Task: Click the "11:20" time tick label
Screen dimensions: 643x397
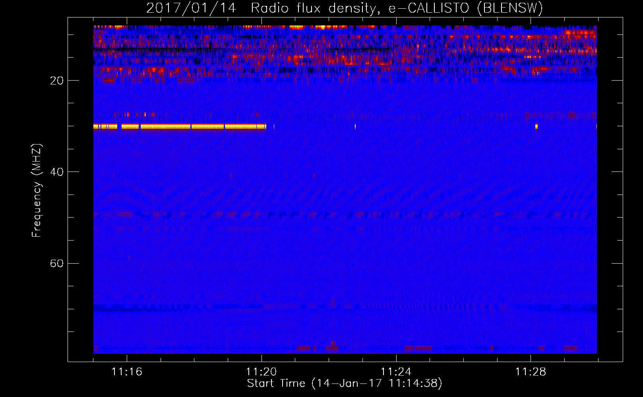Action: tap(261, 372)
